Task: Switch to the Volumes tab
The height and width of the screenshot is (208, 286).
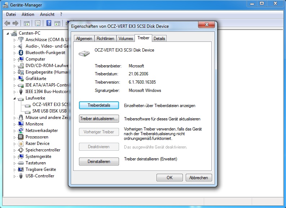Action: pyautogui.click(x=126, y=39)
